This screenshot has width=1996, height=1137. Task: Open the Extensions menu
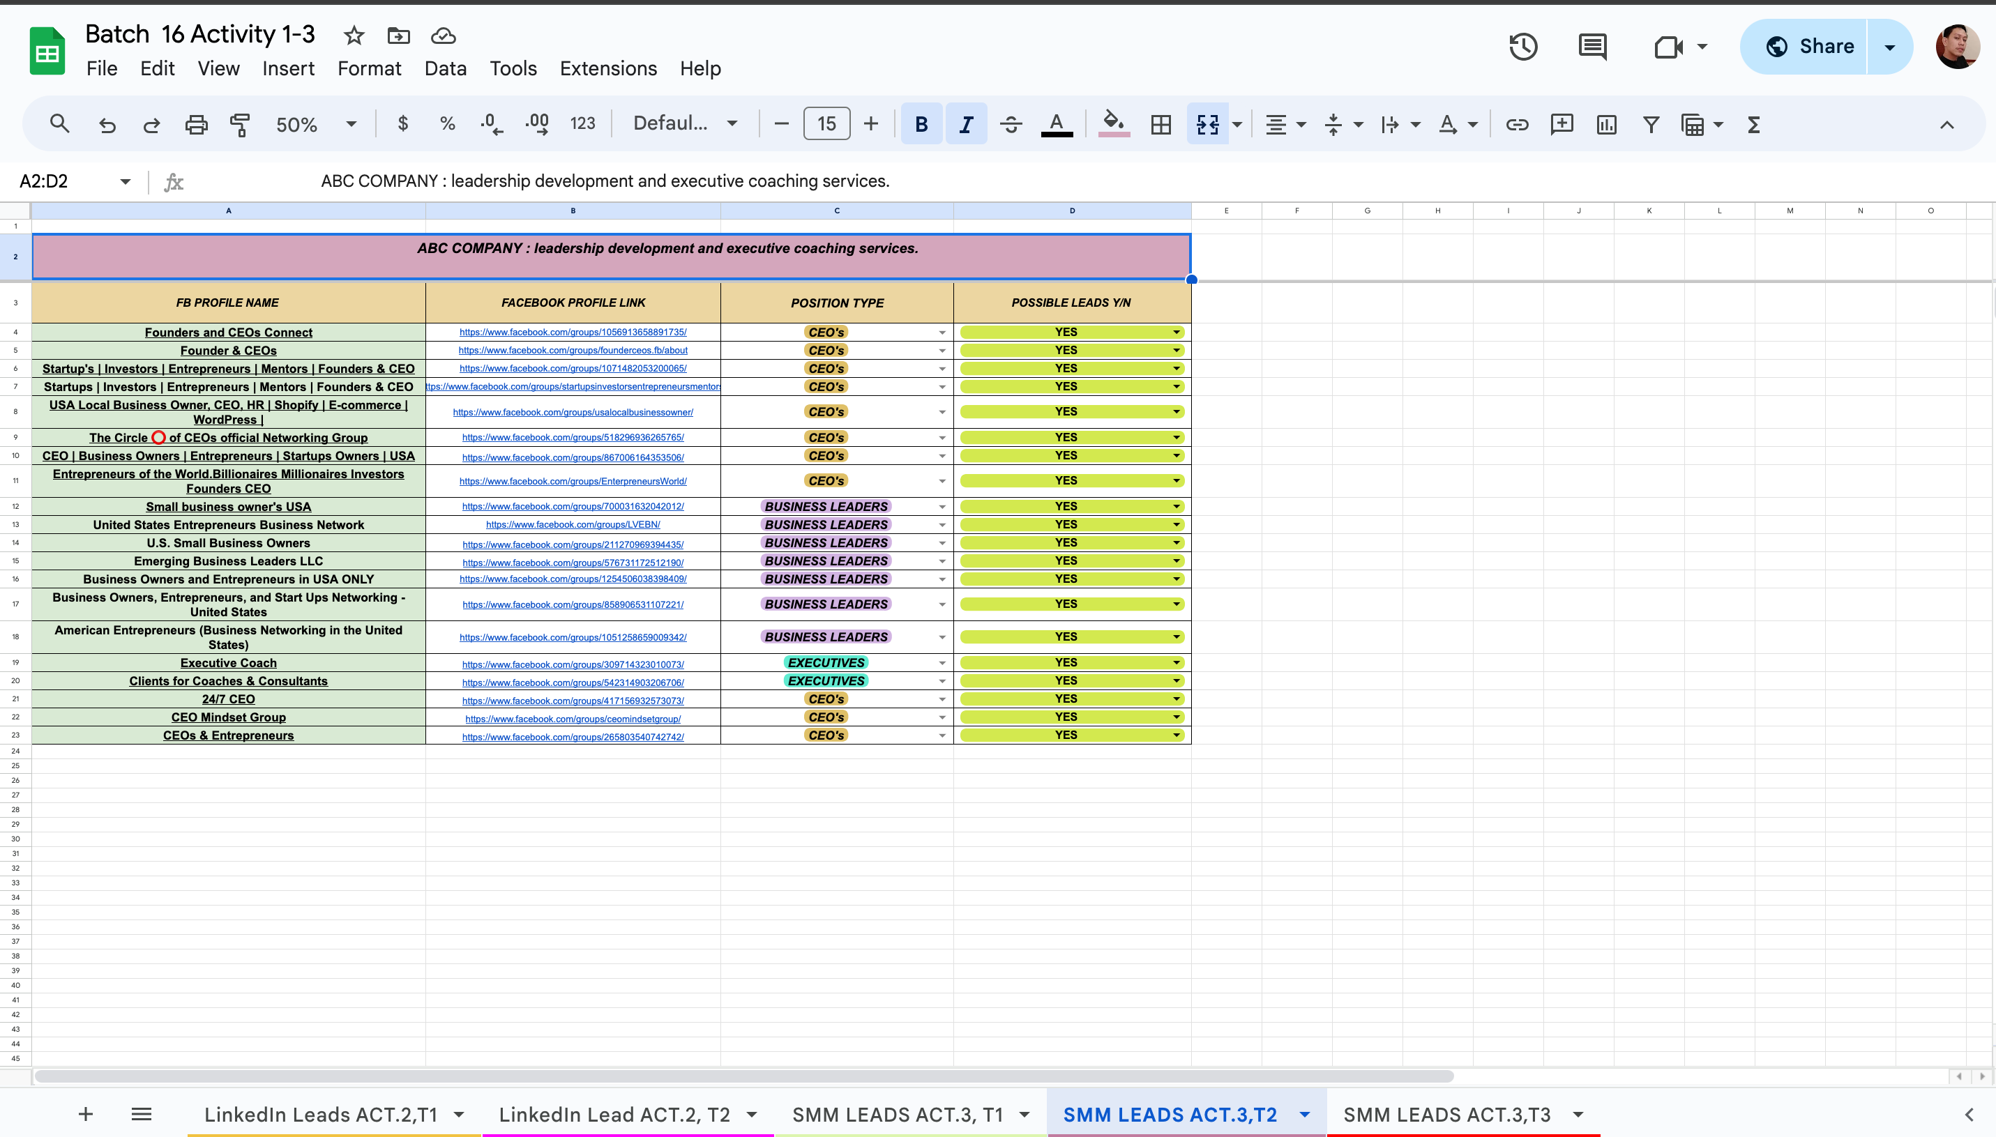tap(607, 69)
